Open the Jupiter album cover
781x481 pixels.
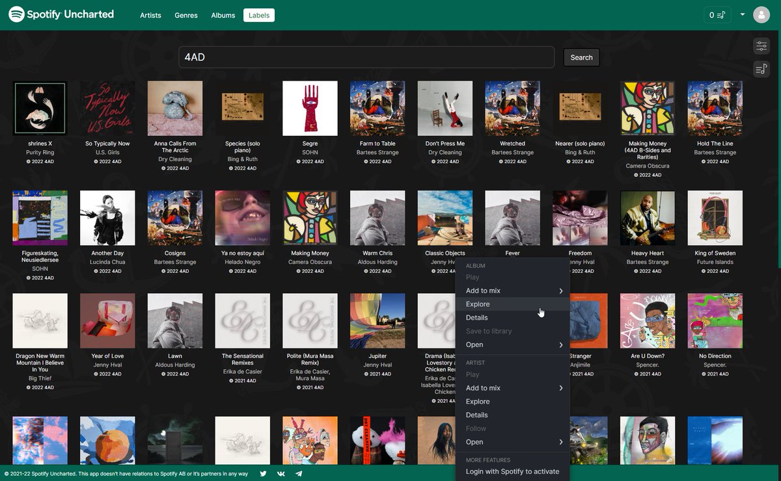pos(377,320)
